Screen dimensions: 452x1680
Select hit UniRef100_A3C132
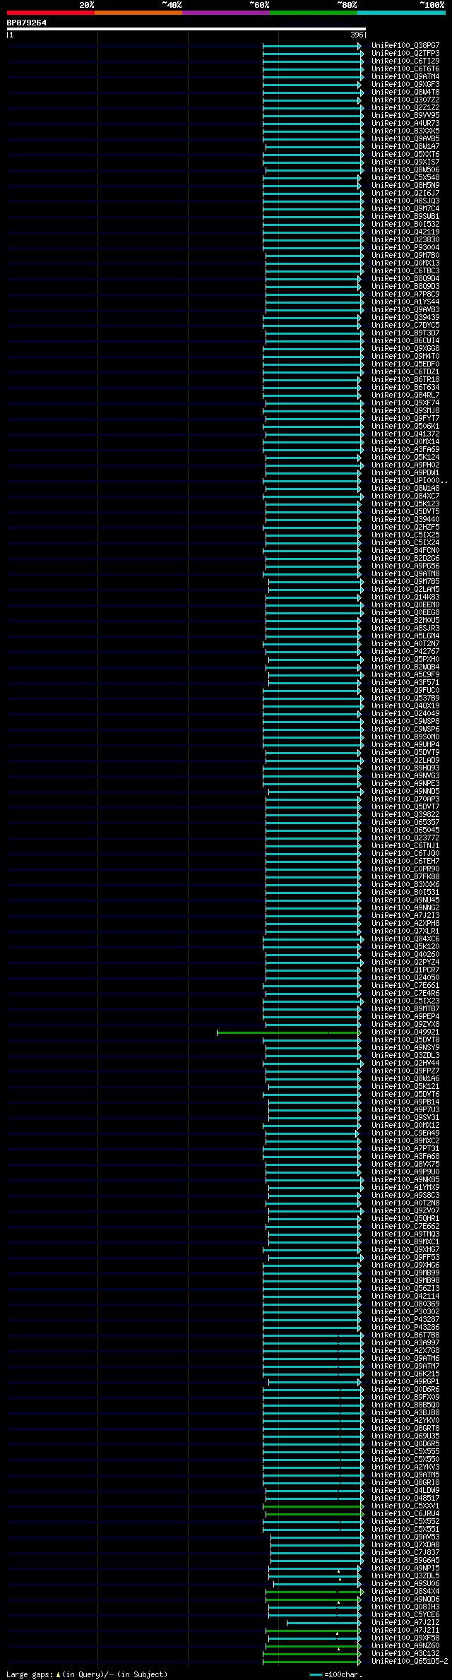405,1654
